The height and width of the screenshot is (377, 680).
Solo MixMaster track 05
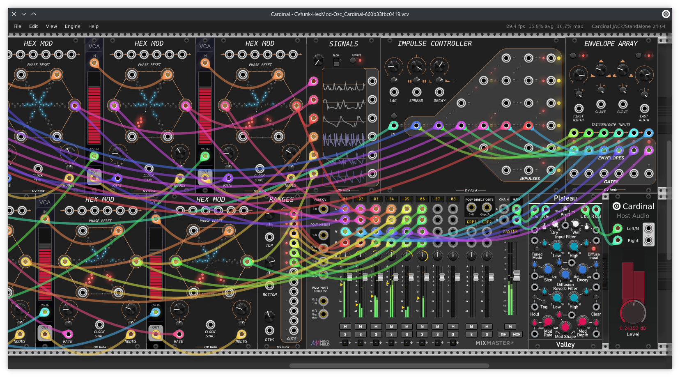click(x=407, y=334)
